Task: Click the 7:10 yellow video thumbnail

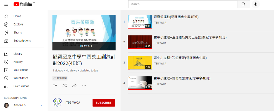Action: (x=140, y=63)
